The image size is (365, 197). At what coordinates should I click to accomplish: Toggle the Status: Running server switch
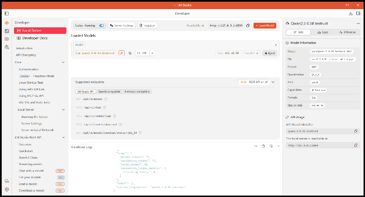point(102,26)
